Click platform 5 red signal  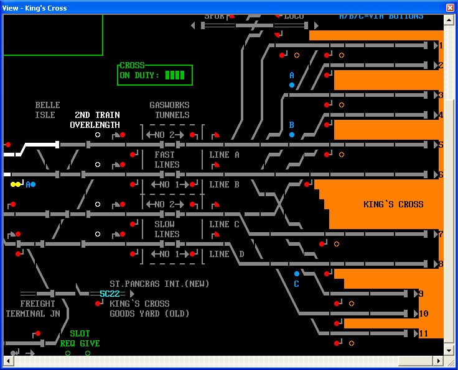coord(327,155)
